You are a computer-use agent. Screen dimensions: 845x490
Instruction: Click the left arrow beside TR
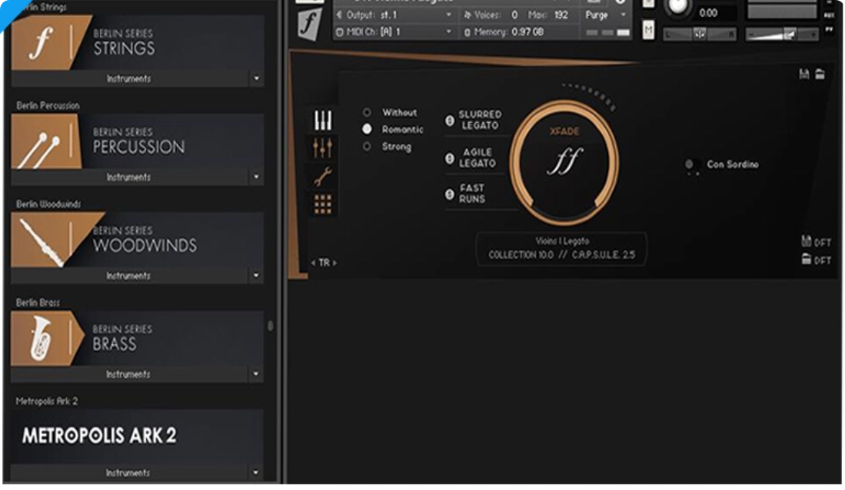pyautogui.click(x=313, y=263)
